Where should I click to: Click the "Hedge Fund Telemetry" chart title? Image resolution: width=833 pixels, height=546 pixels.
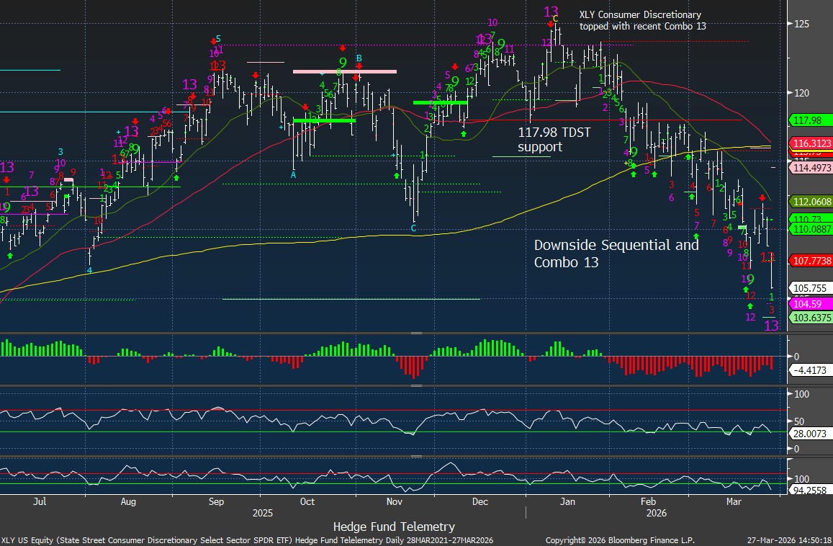coord(394,527)
